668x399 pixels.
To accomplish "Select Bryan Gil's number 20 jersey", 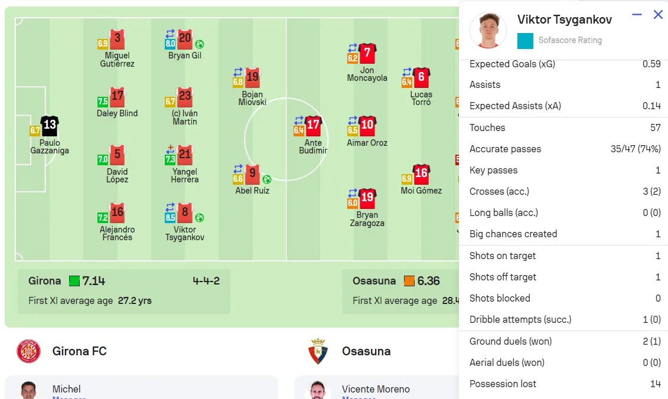I will (185, 39).
